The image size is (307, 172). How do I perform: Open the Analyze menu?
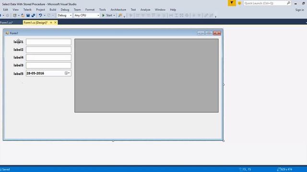[145, 10]
